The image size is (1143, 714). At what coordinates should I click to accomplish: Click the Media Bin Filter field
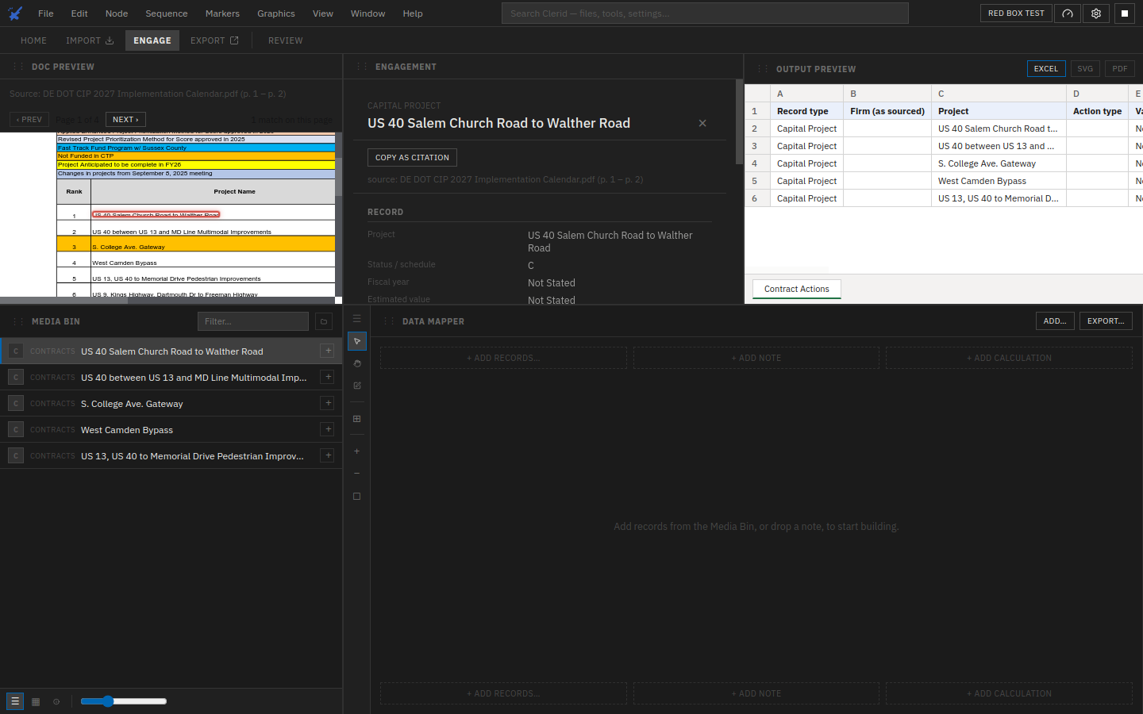[253, 321]
